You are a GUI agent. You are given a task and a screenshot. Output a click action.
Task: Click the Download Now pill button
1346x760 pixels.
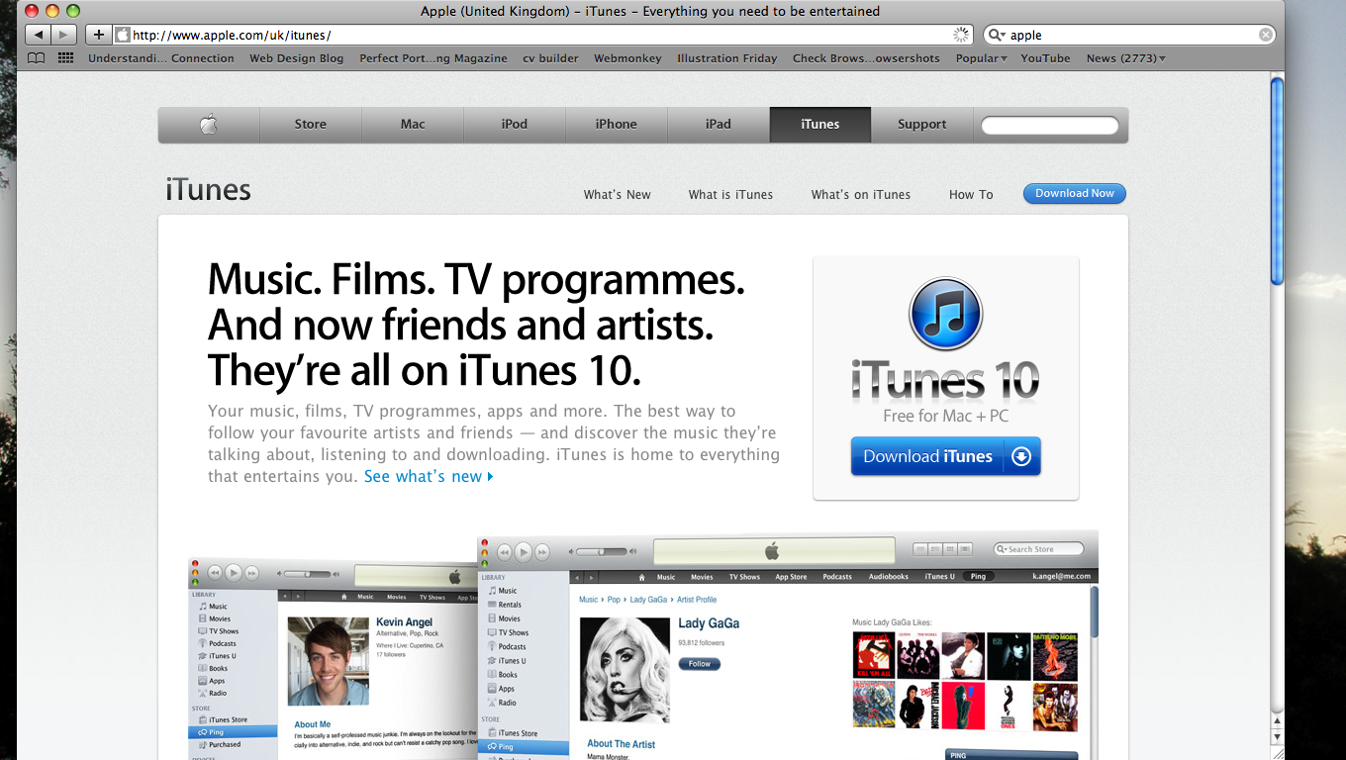click(1074, 194)
